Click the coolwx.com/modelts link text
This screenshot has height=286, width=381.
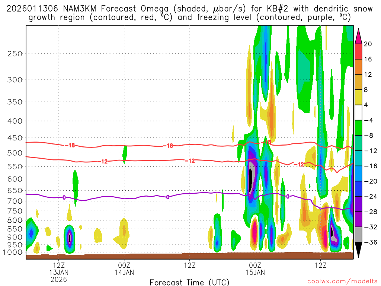(342, 282)
